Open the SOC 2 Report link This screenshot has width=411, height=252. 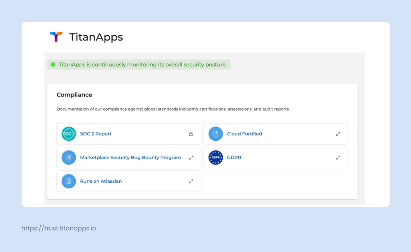point(95,134)
